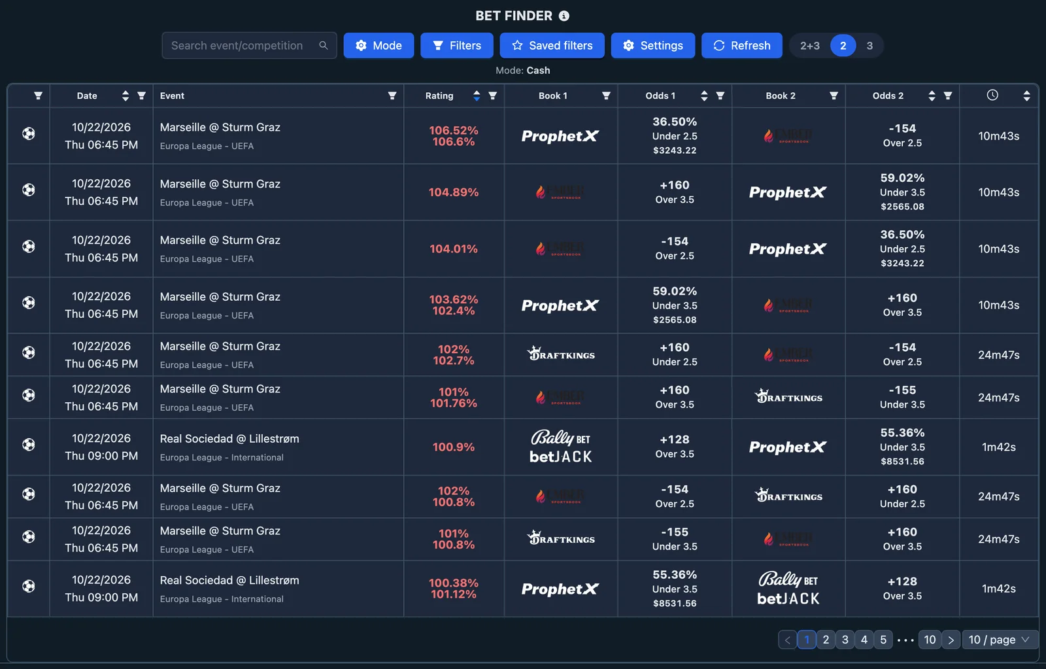
Task: Open the Odds 1 column filter funnel
Action: click(720, 95)
